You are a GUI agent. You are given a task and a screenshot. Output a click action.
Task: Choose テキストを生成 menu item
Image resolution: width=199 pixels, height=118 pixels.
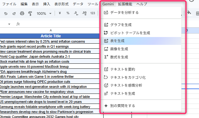141,94
